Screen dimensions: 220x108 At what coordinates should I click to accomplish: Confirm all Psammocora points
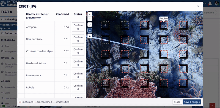point(78,75)
